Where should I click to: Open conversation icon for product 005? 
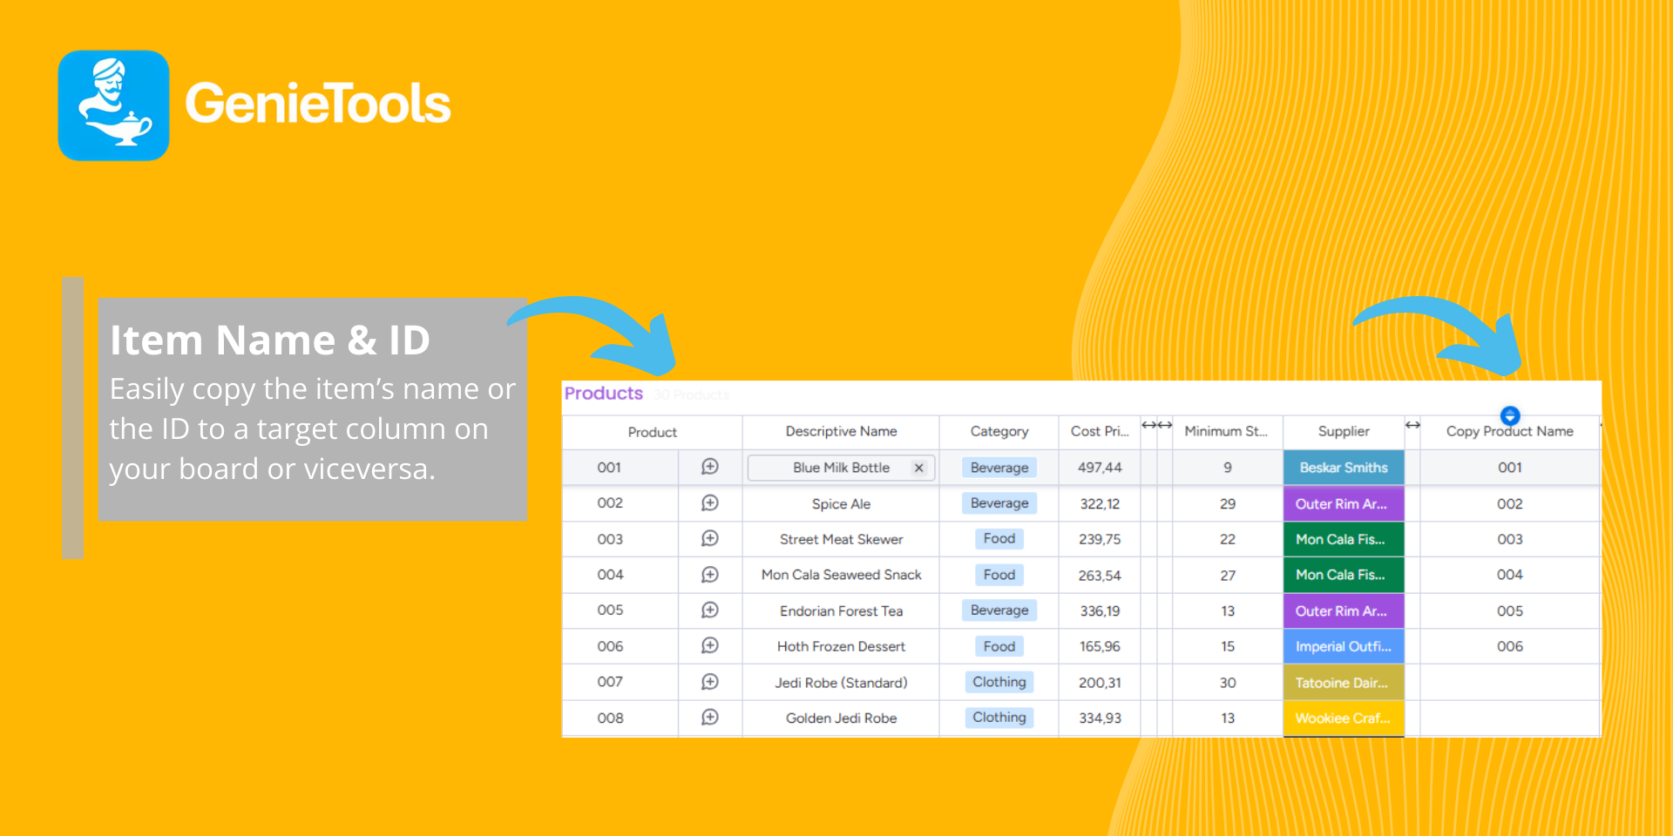(x=709, y=610)
